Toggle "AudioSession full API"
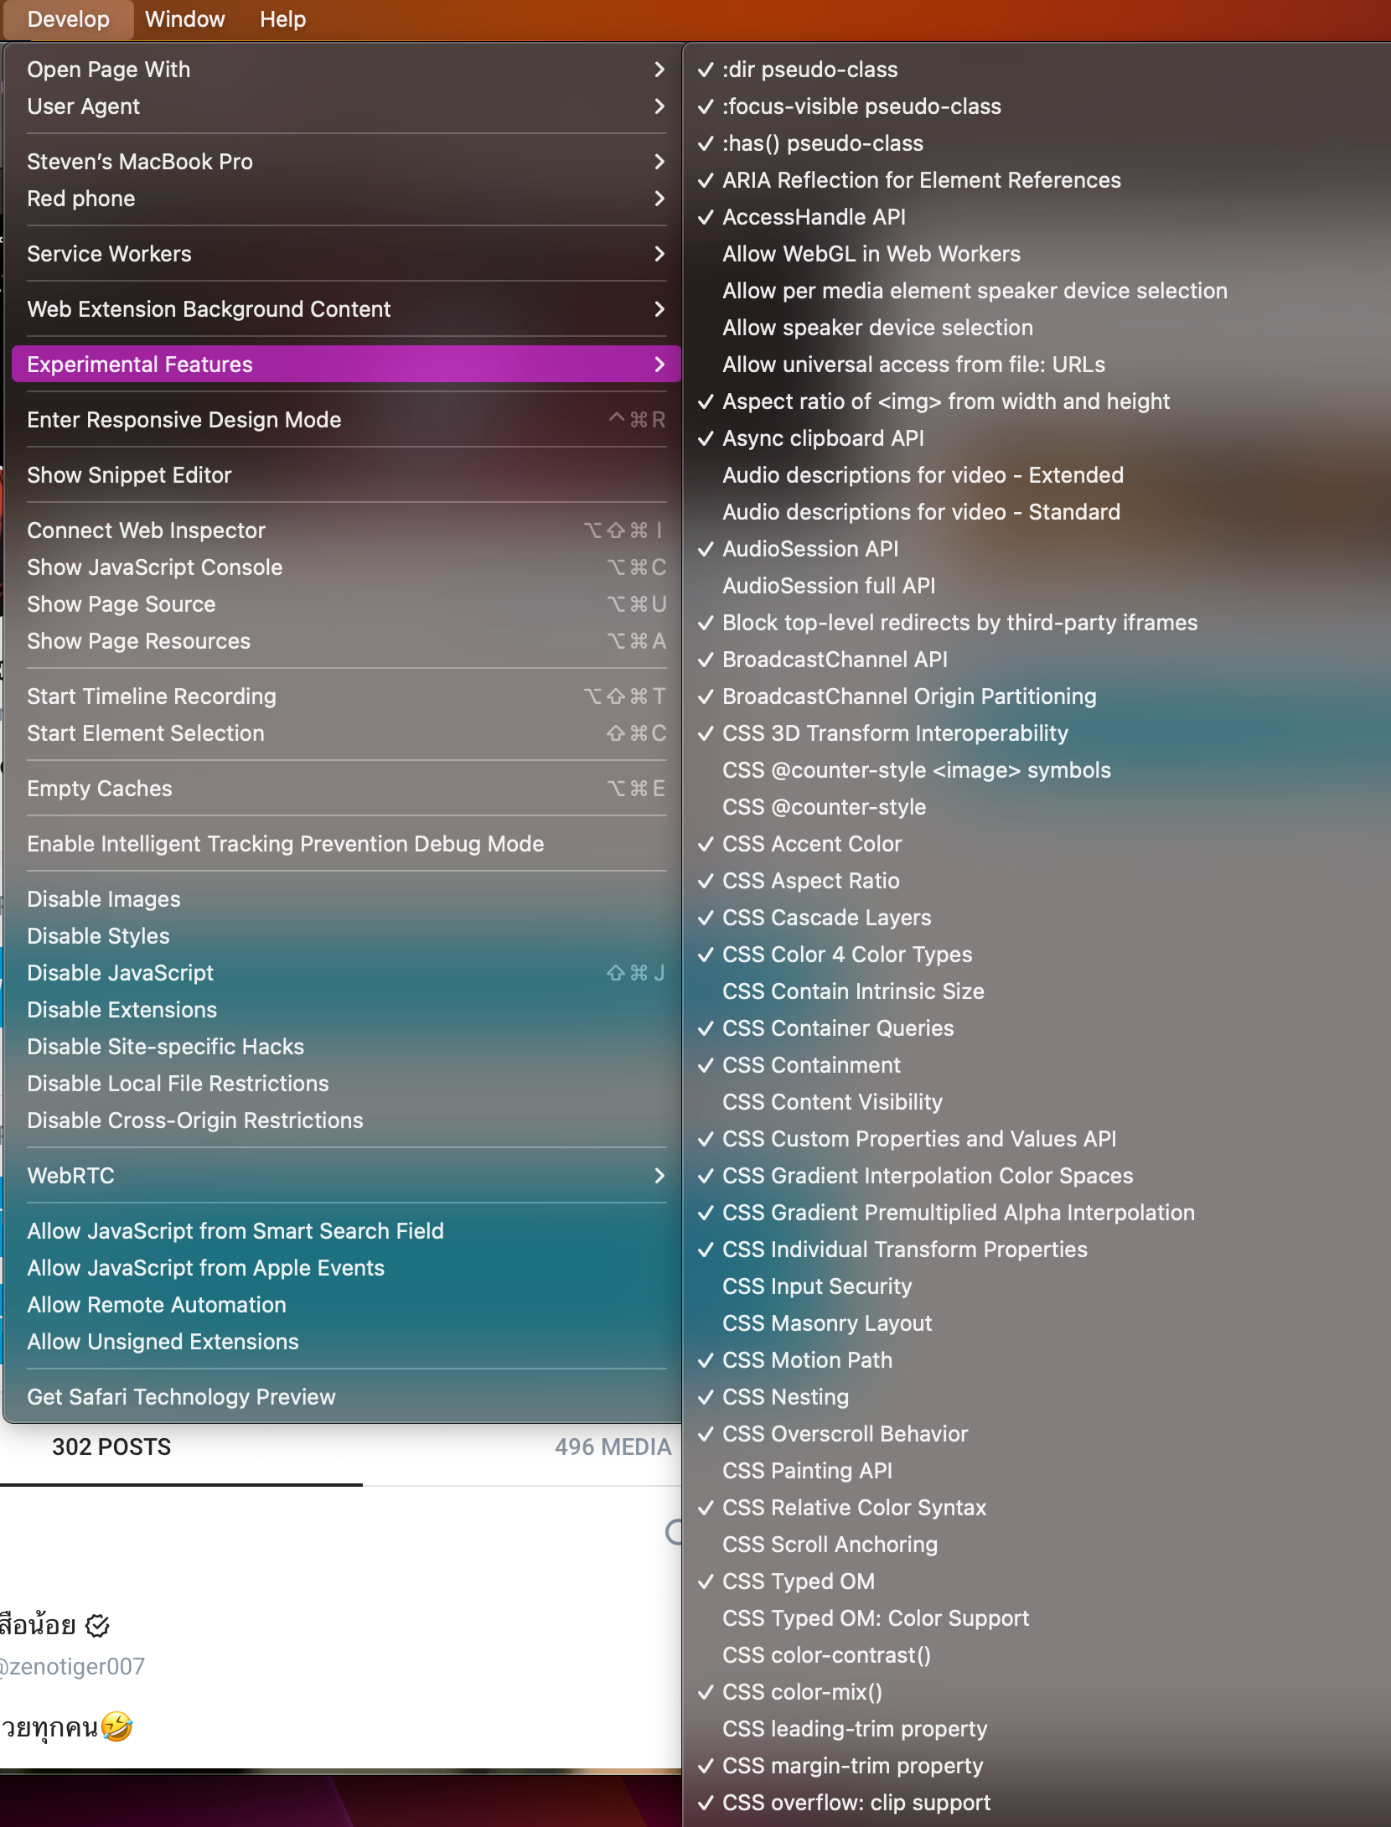Image resolution: width=1391 pixels, height=1827 pixels. [x=830, y=585]
